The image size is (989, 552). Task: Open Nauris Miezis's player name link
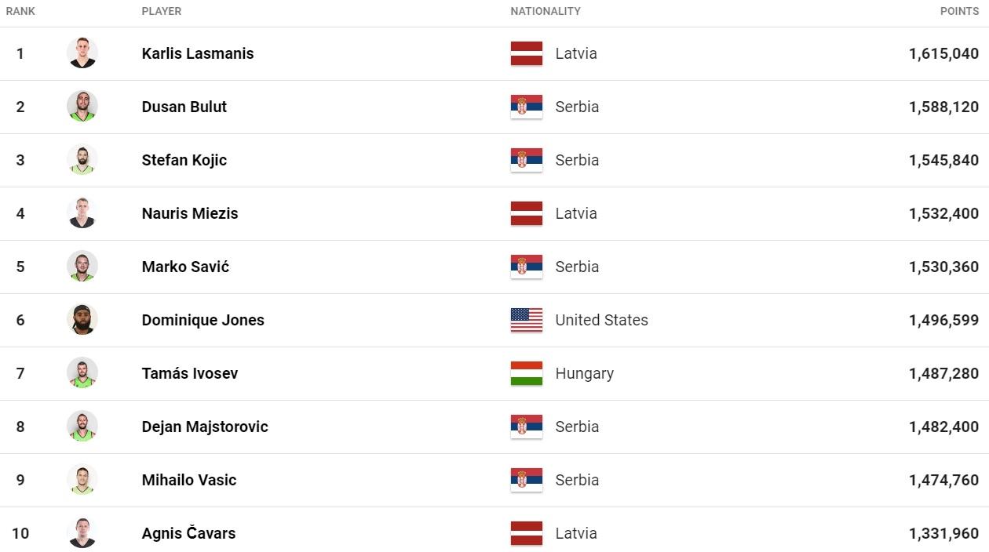tap(190, 213)
